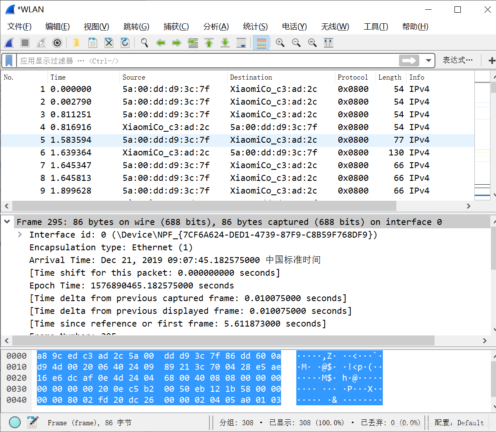The width and height of the screenshot is (496, 432).
Task: Select packet 4 at time 0.816916
Action: coord(237,127)
